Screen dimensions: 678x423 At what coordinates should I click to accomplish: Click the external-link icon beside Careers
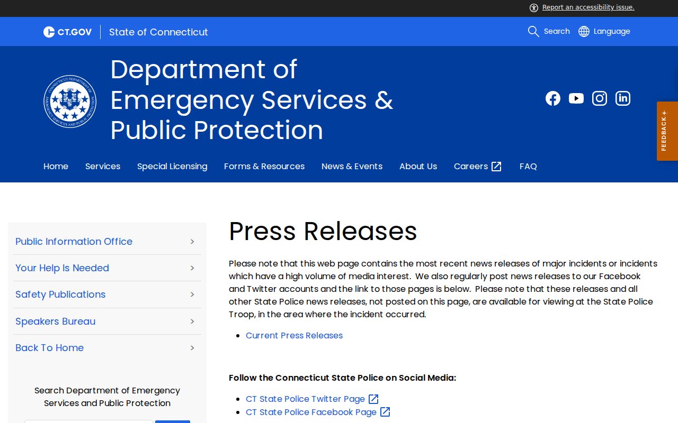coord(496,167)
